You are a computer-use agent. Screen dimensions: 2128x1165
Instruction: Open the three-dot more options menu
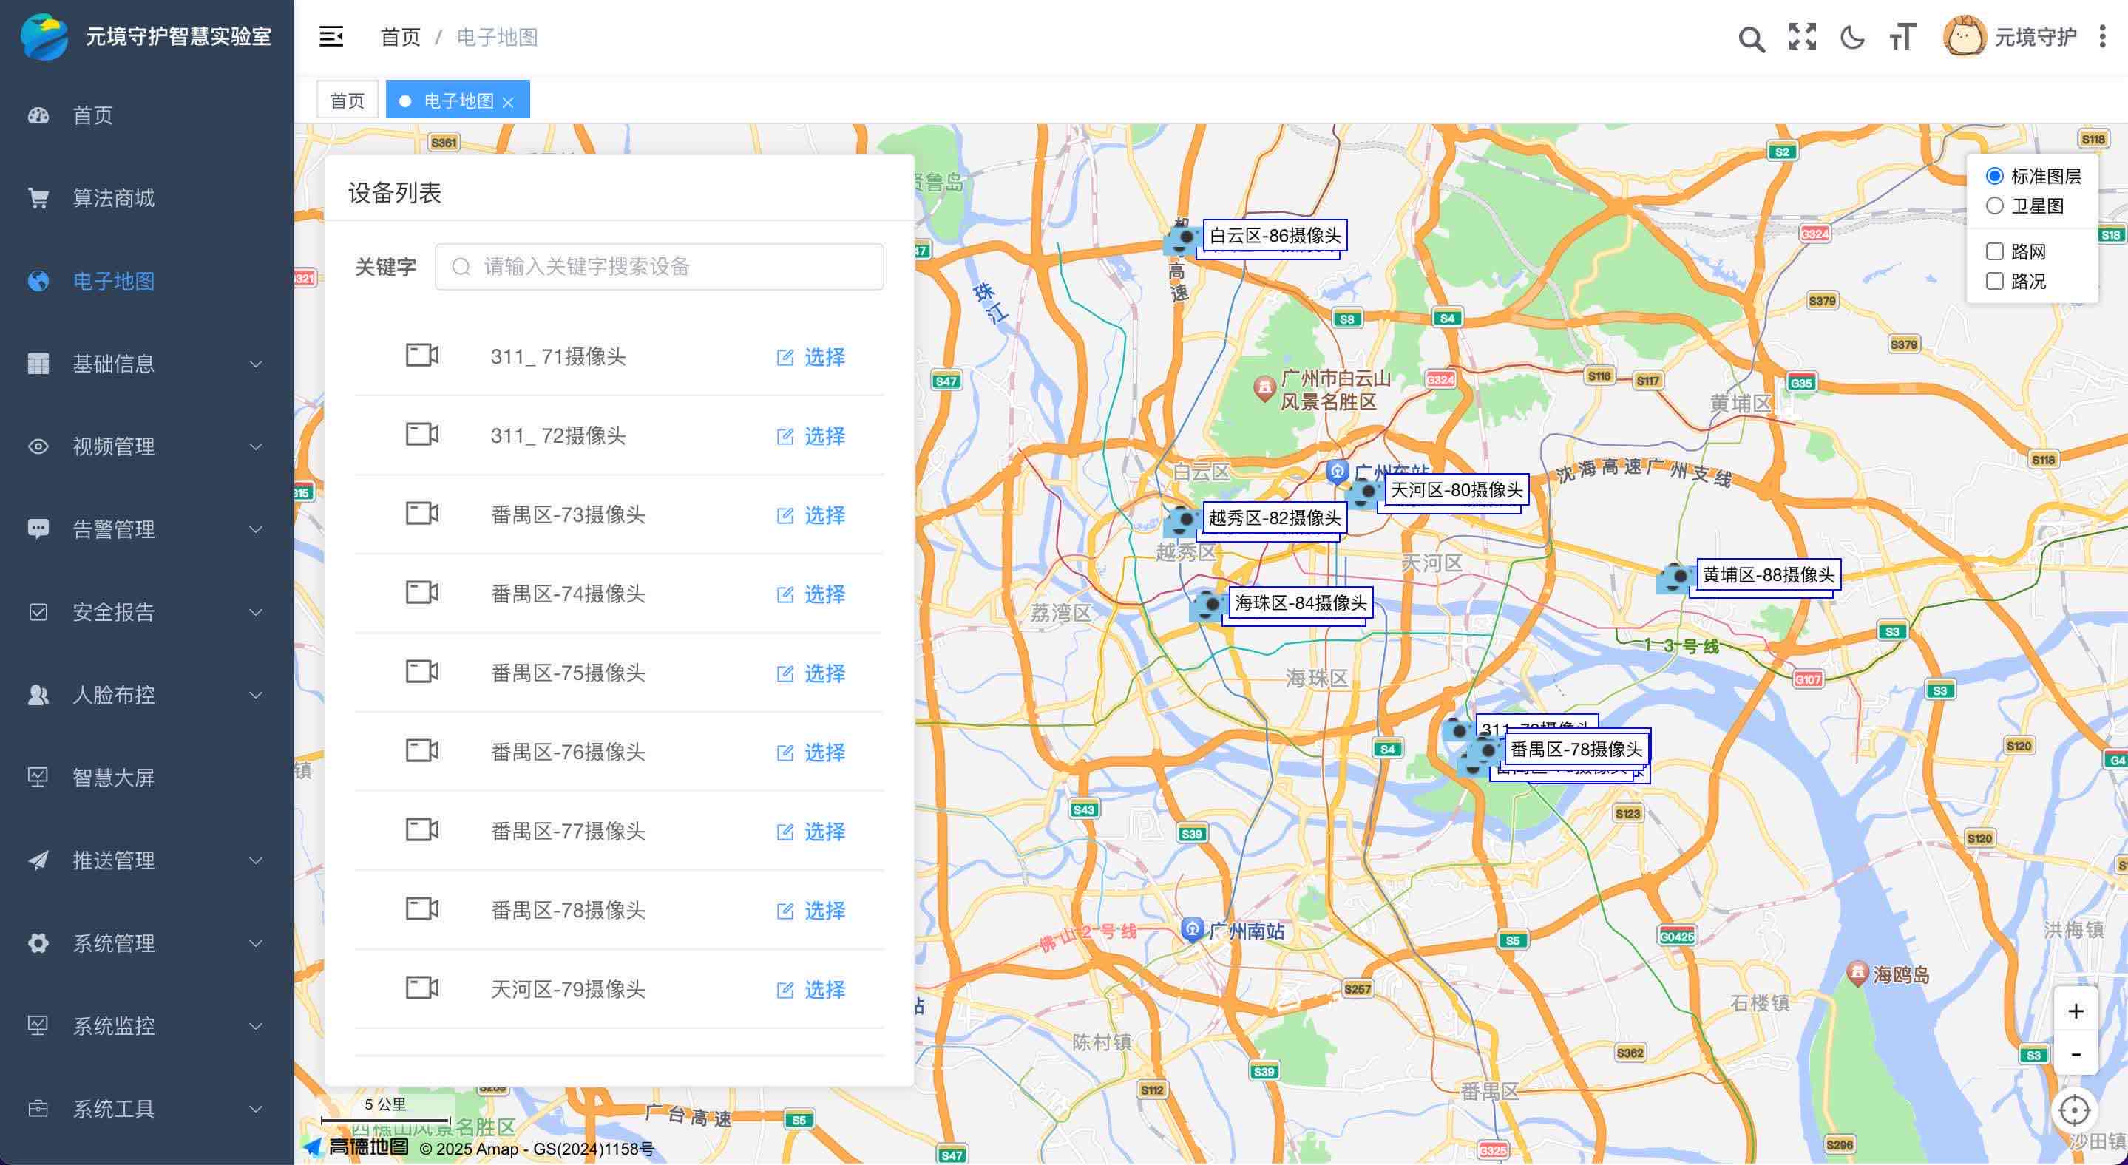(x=2102, y=37)
